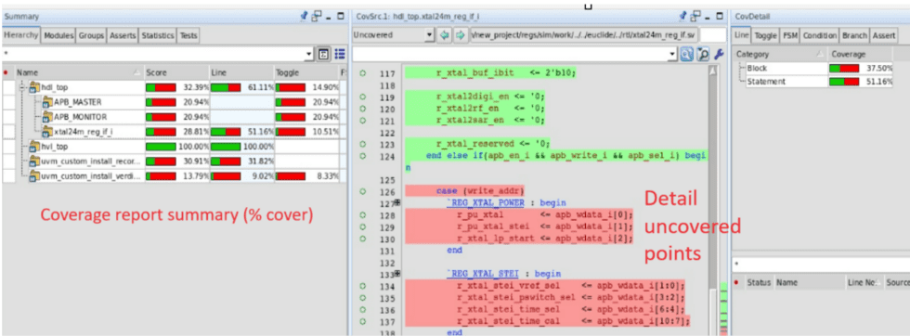
Task: Open the Groups tab
Action: click(91, 35)
